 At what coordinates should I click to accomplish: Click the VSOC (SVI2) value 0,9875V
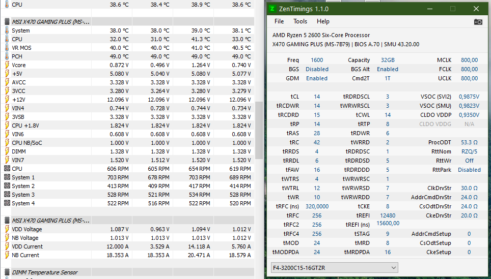coord(469,97)
